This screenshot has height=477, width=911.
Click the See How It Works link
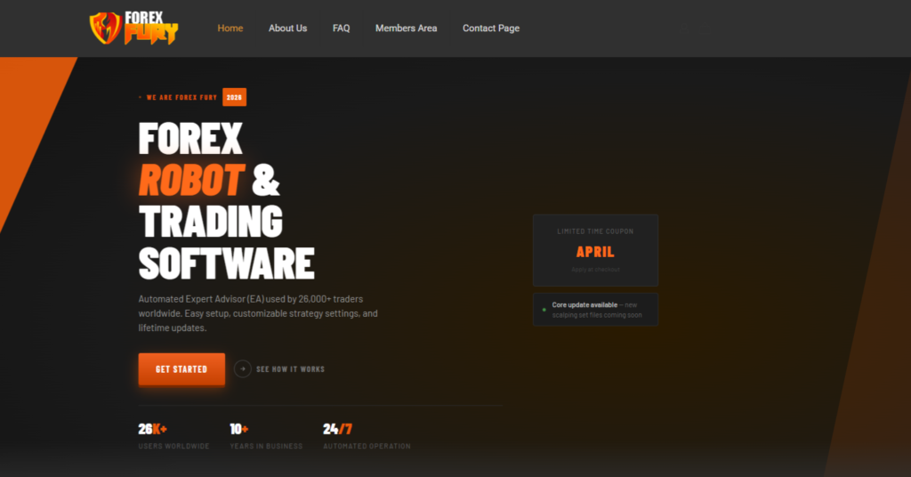click(x=291, y=369)
